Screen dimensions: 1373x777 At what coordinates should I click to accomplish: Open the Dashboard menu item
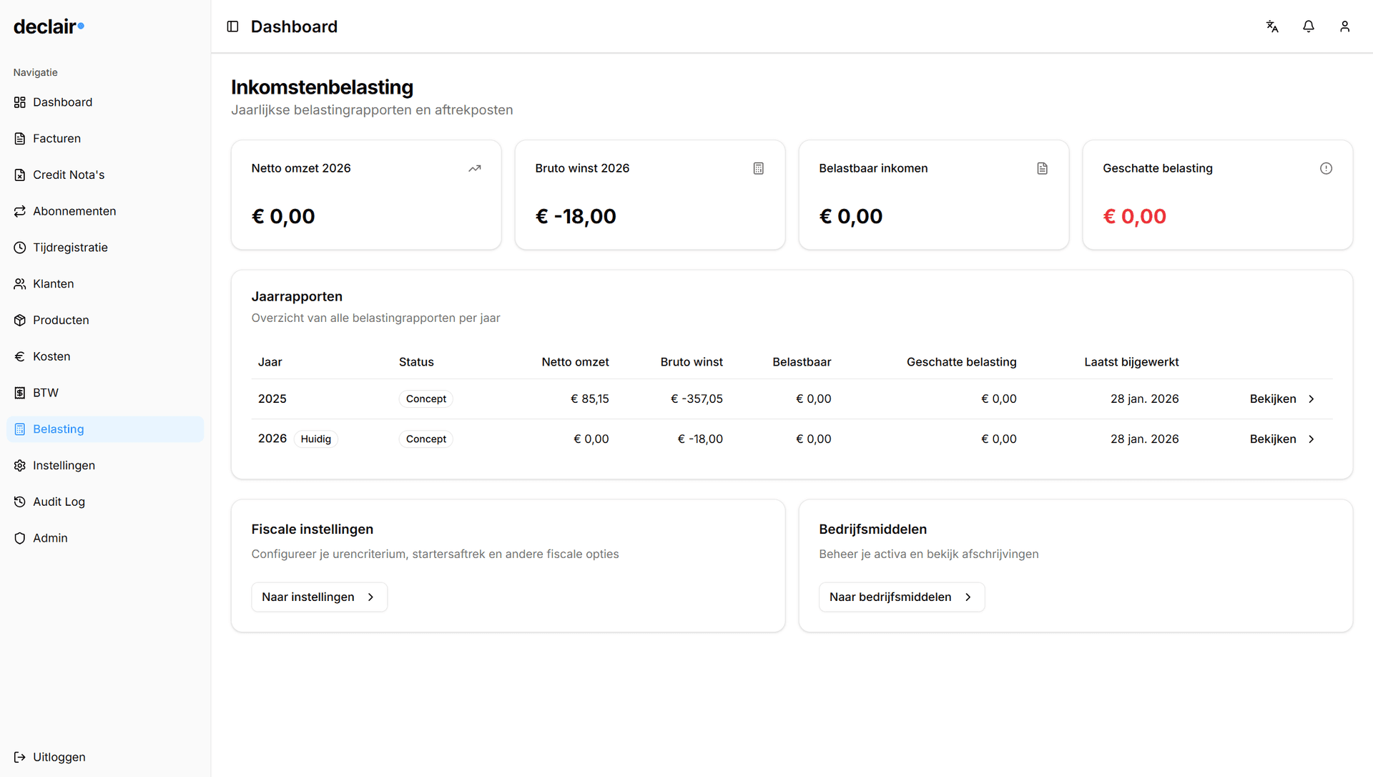point(105,102)
